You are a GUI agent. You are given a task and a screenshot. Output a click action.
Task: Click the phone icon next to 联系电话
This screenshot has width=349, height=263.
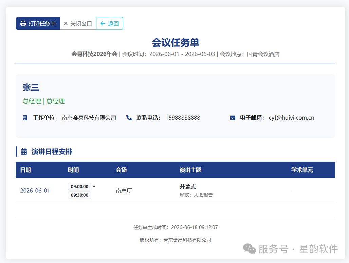coord(129,118)
